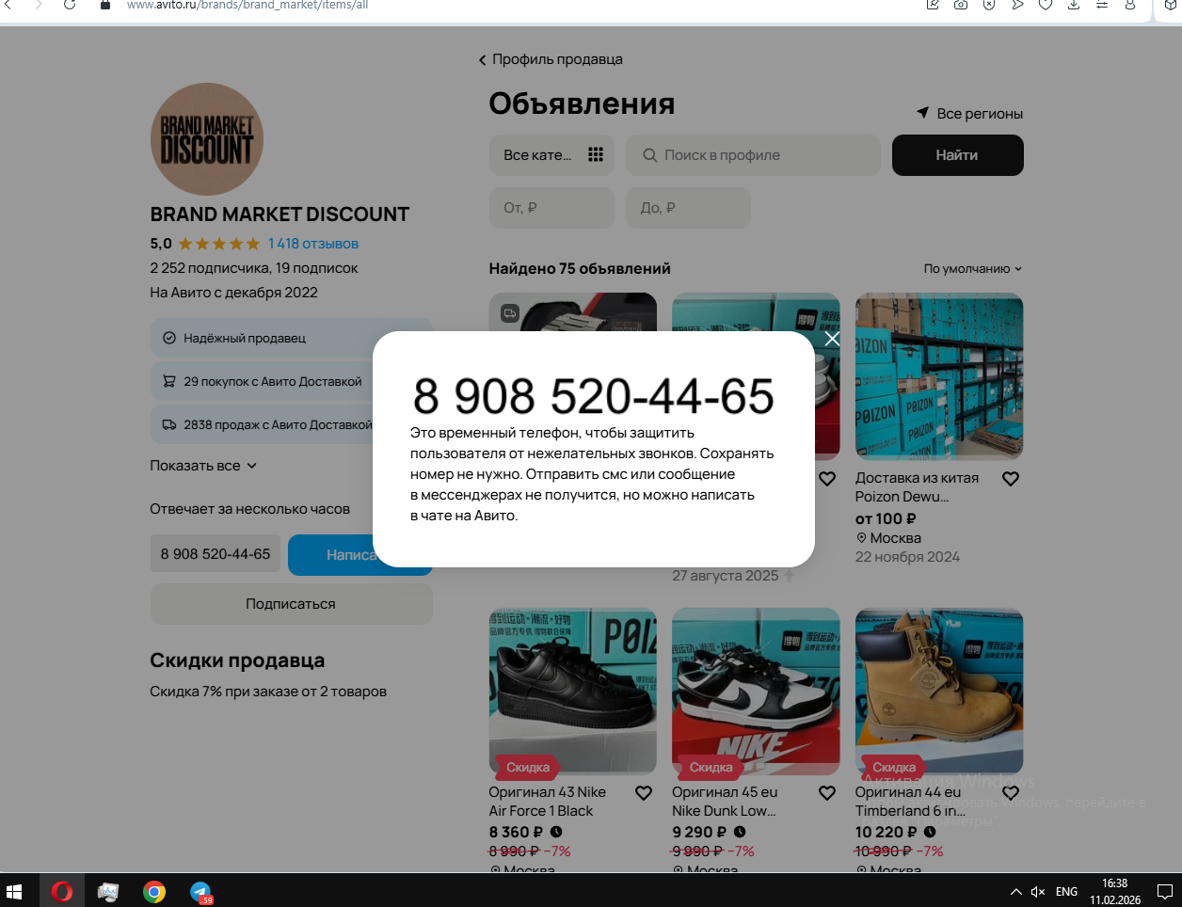Add Nike Air Force 1 Black to favorites
1182x907 pixels.
click(x=644, y=793)
